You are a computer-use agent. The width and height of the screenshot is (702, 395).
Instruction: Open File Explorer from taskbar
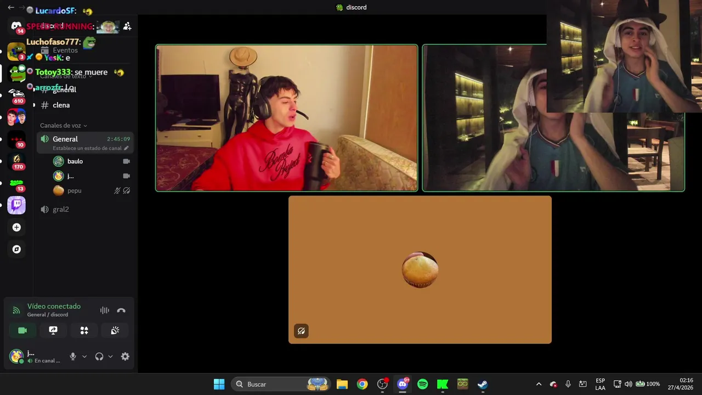point(342,384)
